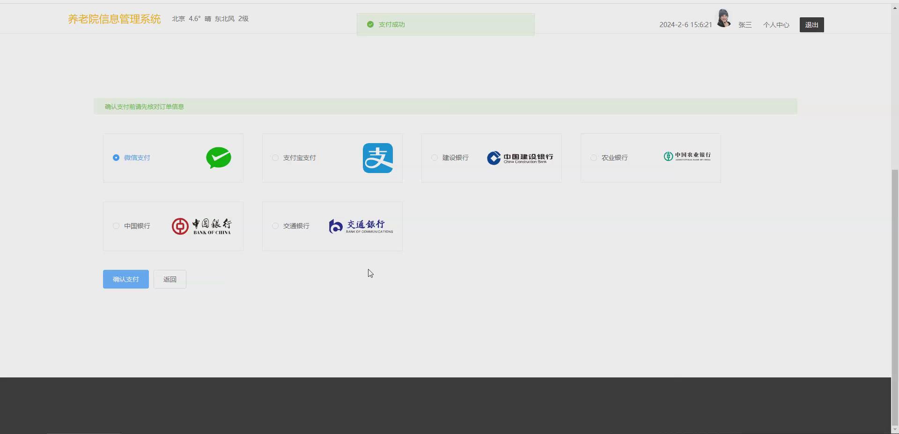The width and height of the screenshot is (899, 434).
Task: Select the 支付宝支付 payment option
Action: [x=275, y=158]
